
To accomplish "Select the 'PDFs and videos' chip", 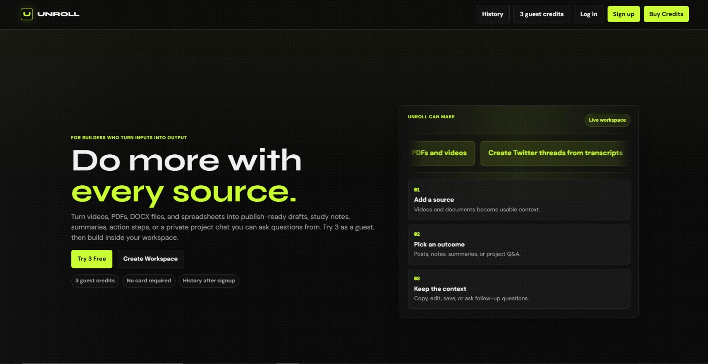I will [441, 153].
